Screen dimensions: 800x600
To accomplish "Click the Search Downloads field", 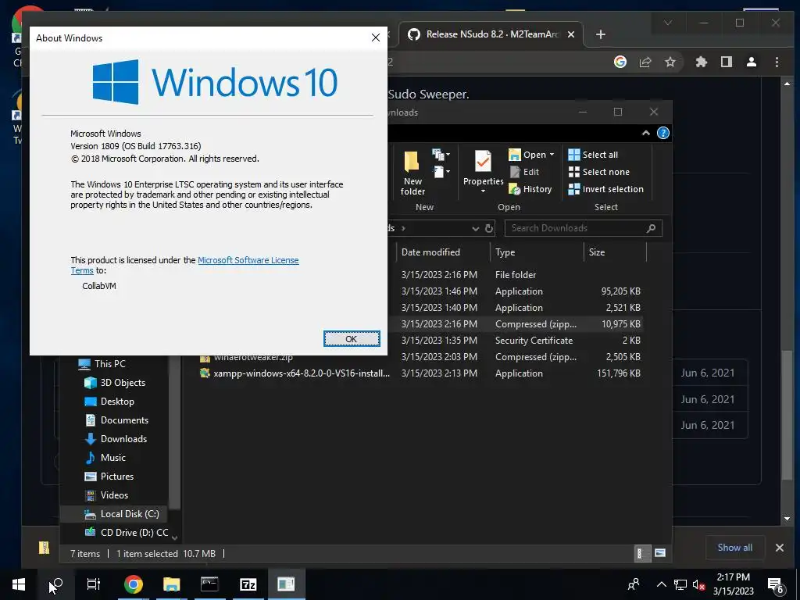I will [x=583, y=228].
